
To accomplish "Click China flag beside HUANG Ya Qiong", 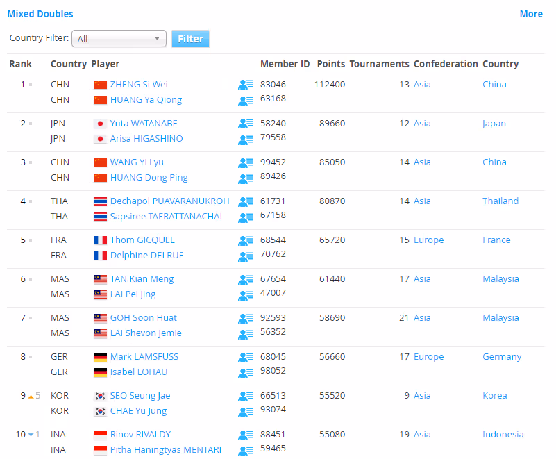I will click(100, 100).
